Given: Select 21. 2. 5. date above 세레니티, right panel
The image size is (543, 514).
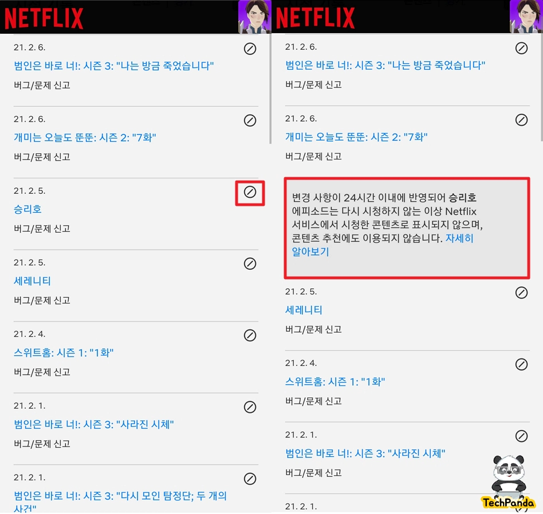Looking at the screenshot, I should [301, 292].
